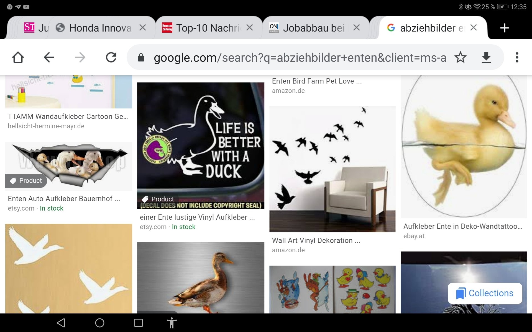The width and height of the screenshot is (532, 332).
Task: Tap the Chrome home icon
Action: (18, 58)
